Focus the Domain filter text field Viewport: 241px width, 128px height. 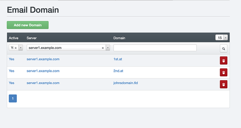(x=155, y=48)
